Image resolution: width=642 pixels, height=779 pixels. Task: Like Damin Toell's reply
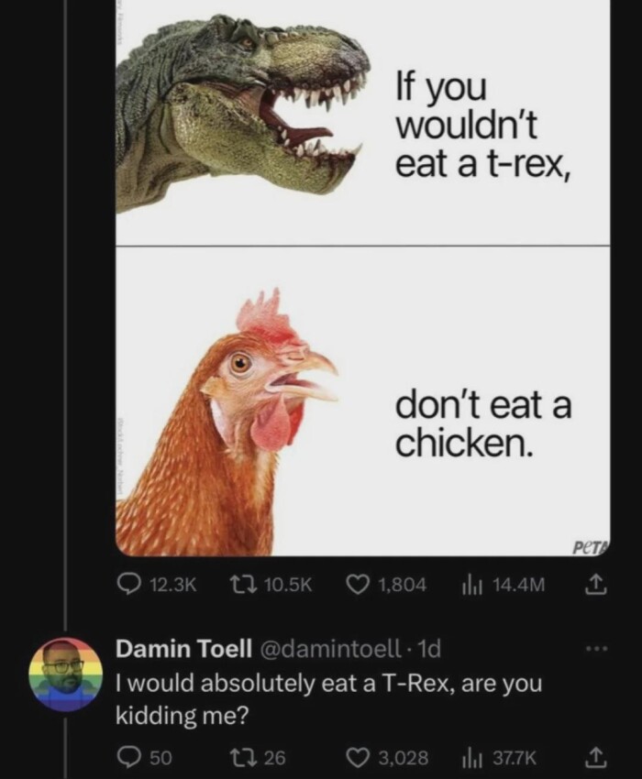360,756
